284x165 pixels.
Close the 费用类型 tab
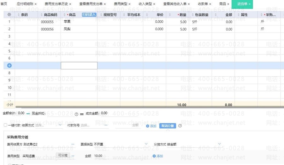(x=129, y=4)
